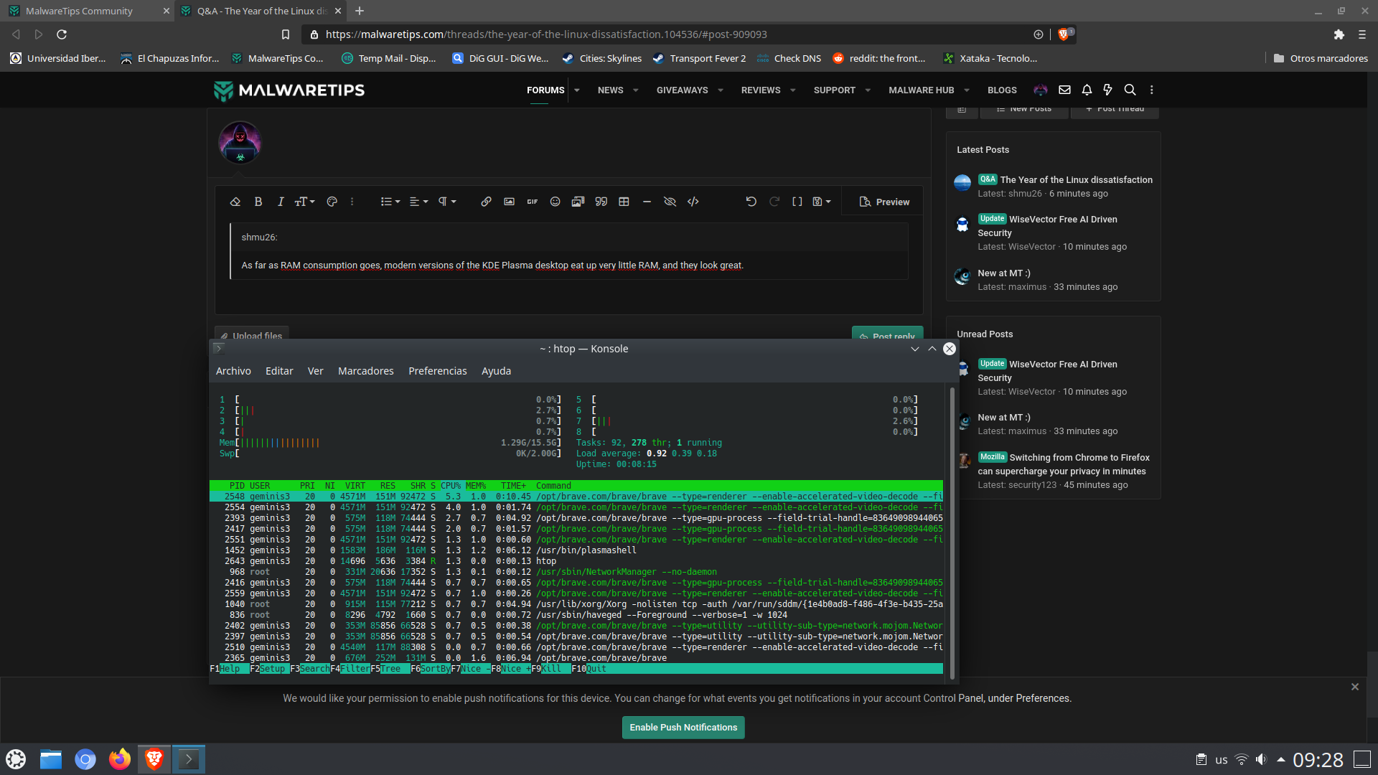Click the remove formatting eraser icon
This screenshot has height=775, width=1378.
click(x=235, y=202)
